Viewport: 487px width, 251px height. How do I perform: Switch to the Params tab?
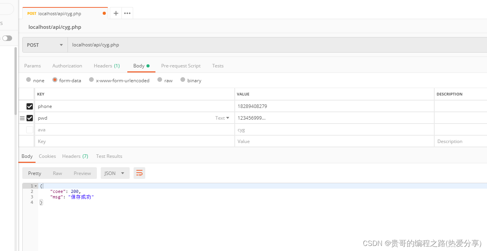(32, 66)
